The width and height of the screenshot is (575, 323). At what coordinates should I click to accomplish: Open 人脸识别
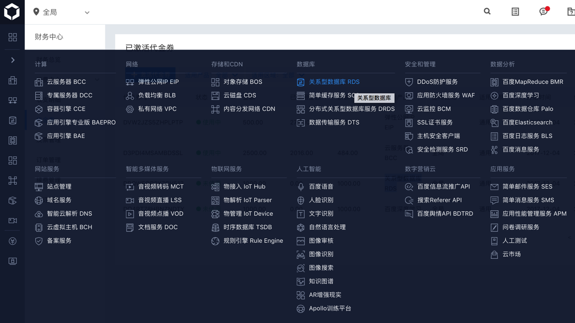coord(321,200)
